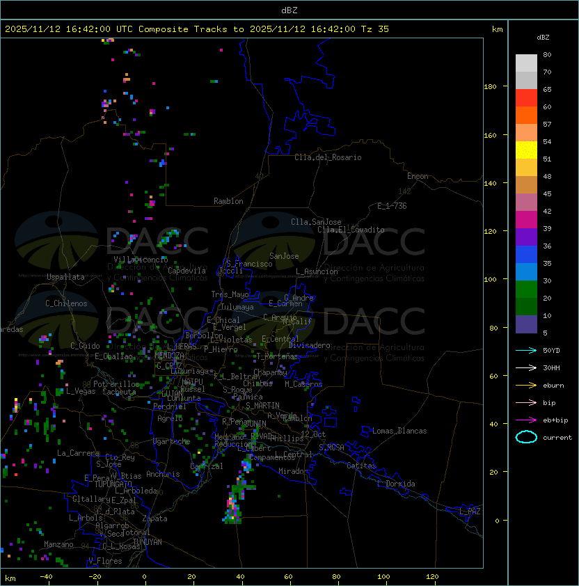579x586 pixels.
Task: Click the 'MENDOZA' city label
Action: [169, 355]
